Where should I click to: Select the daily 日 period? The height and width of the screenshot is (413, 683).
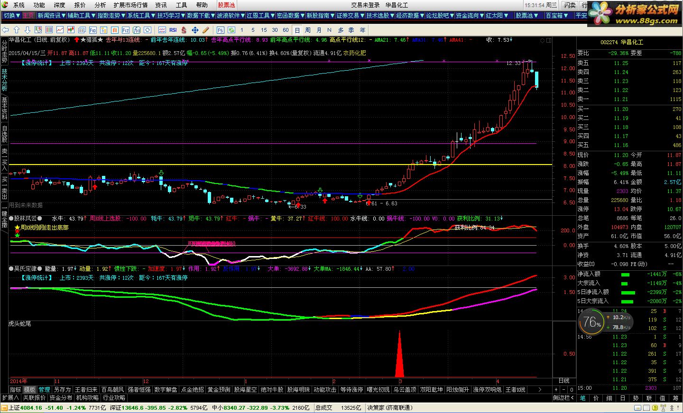pos(297,30)
